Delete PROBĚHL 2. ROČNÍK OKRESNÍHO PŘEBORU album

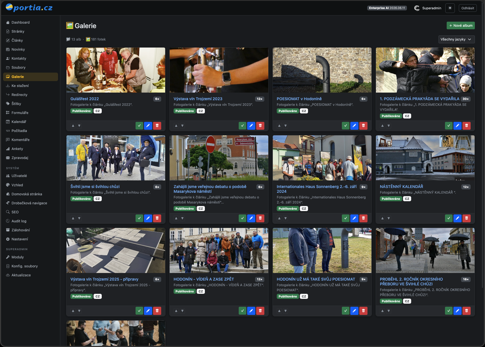point(466,311)
